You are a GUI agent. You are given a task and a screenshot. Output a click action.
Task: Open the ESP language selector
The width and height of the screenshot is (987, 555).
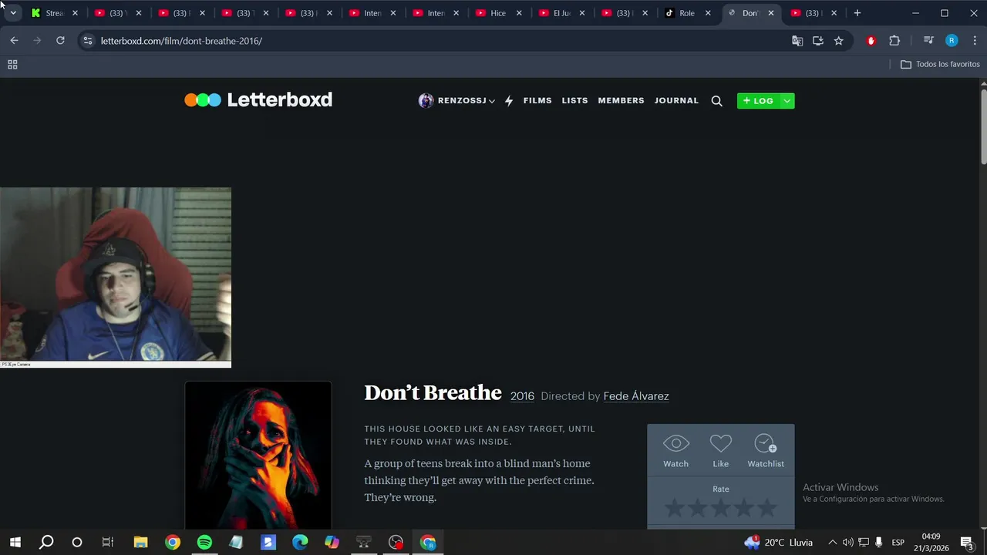tap(898, 543)
